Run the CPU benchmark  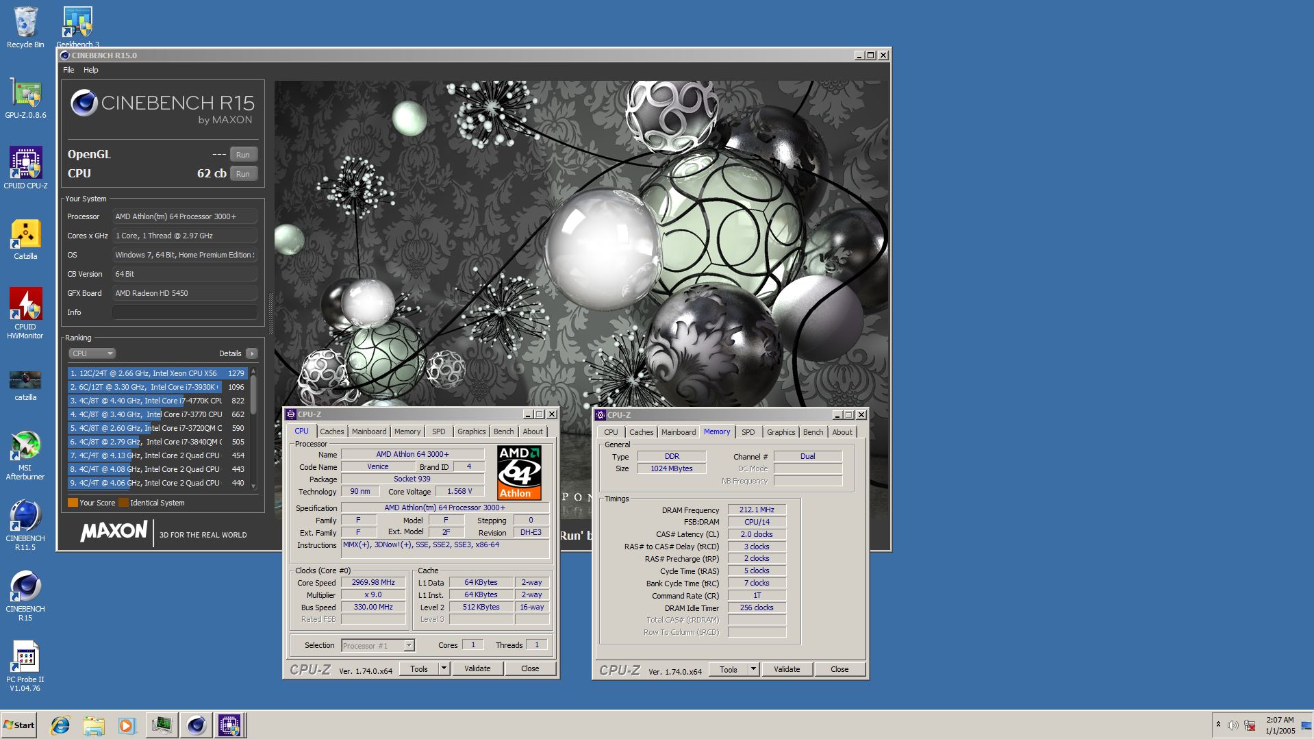(x=243, y=174)
